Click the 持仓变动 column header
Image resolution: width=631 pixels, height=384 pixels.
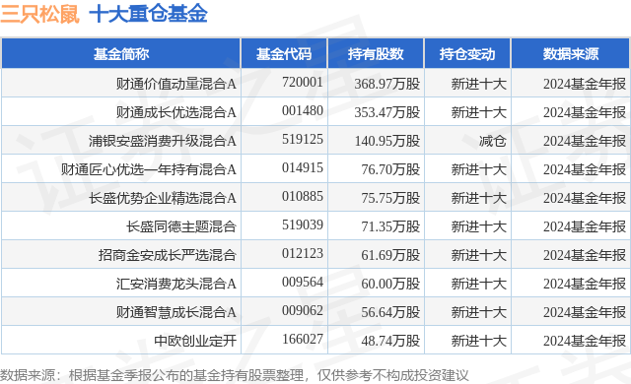point(467,54)
